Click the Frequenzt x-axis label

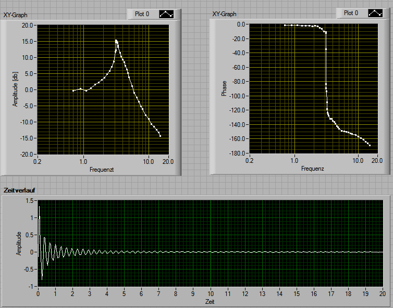coord(102,170)
